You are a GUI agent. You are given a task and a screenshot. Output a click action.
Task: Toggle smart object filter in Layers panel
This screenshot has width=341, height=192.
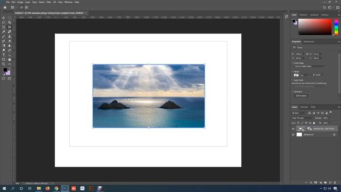pyautogui.click(x=327, y=113)
